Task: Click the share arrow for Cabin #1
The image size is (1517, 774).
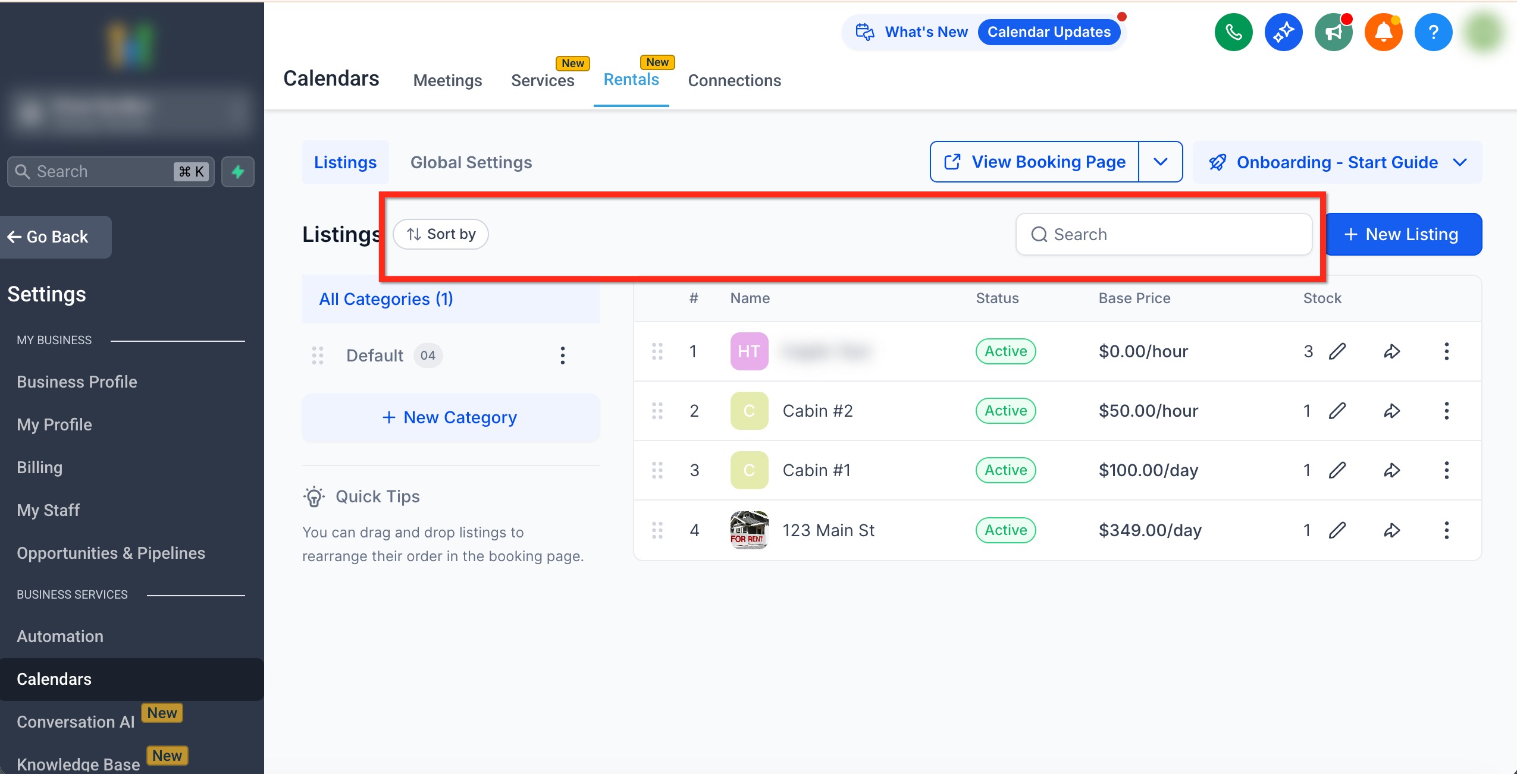Action: 1391,470
